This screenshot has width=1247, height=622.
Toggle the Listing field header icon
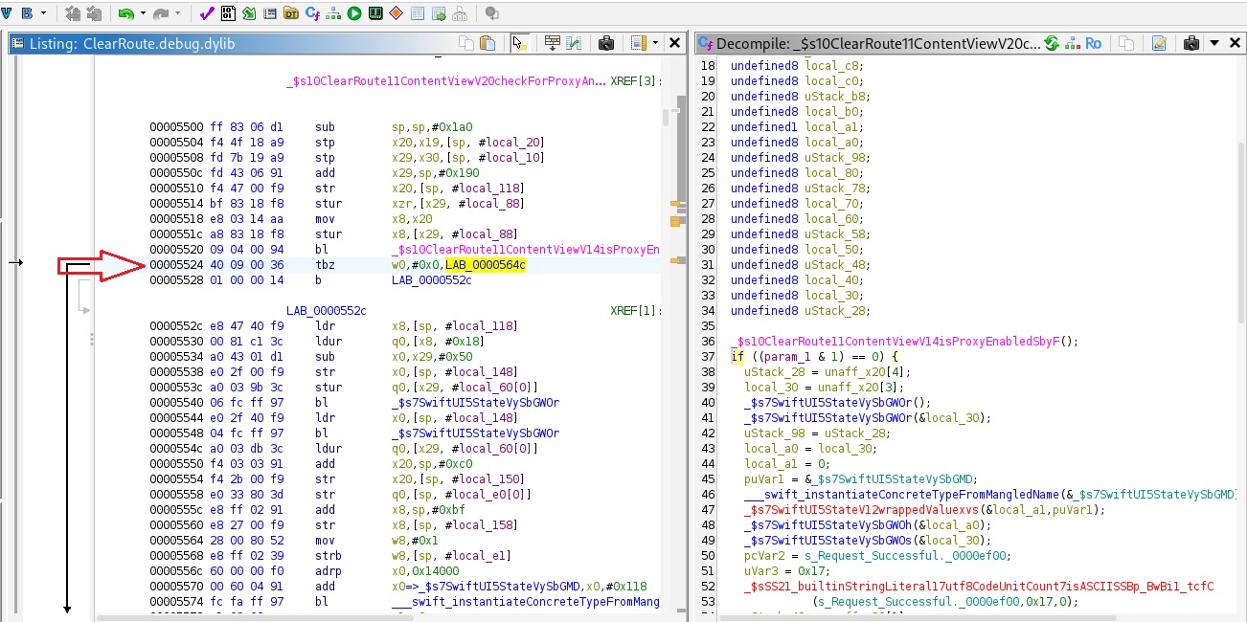[552, 43]
